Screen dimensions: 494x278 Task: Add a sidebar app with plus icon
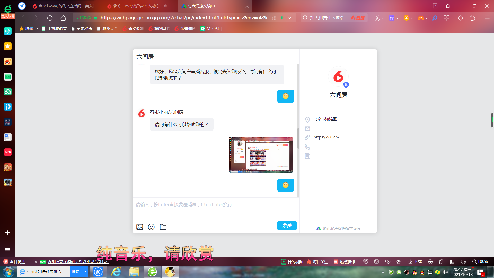coord(7,233)
